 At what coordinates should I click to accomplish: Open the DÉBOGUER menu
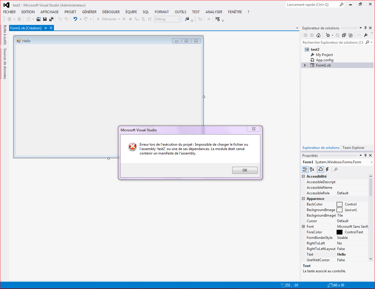tap(111, 12)
